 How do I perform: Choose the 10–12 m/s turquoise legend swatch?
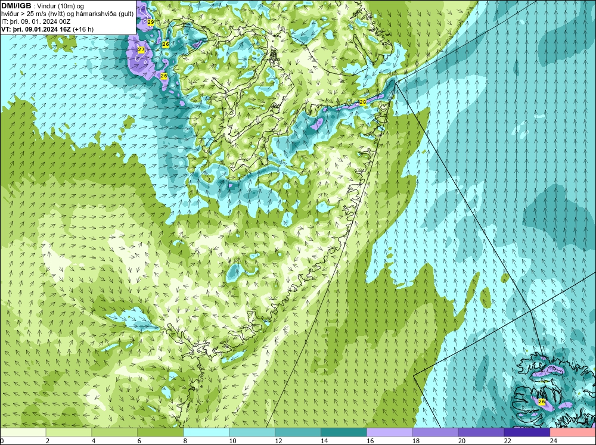252,432
